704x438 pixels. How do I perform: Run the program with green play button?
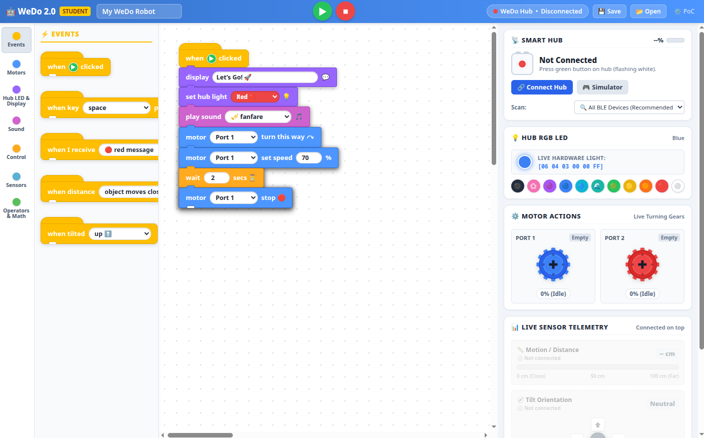(322, 11)
